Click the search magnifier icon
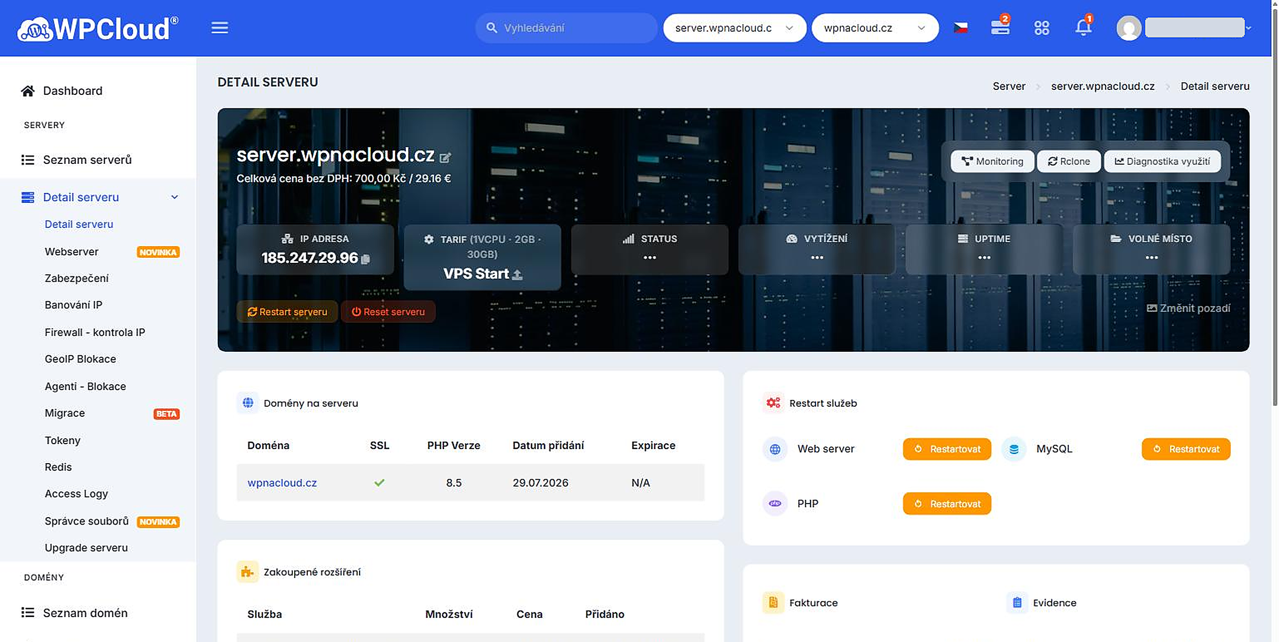1279x642 pixels. tap(492, 28)
